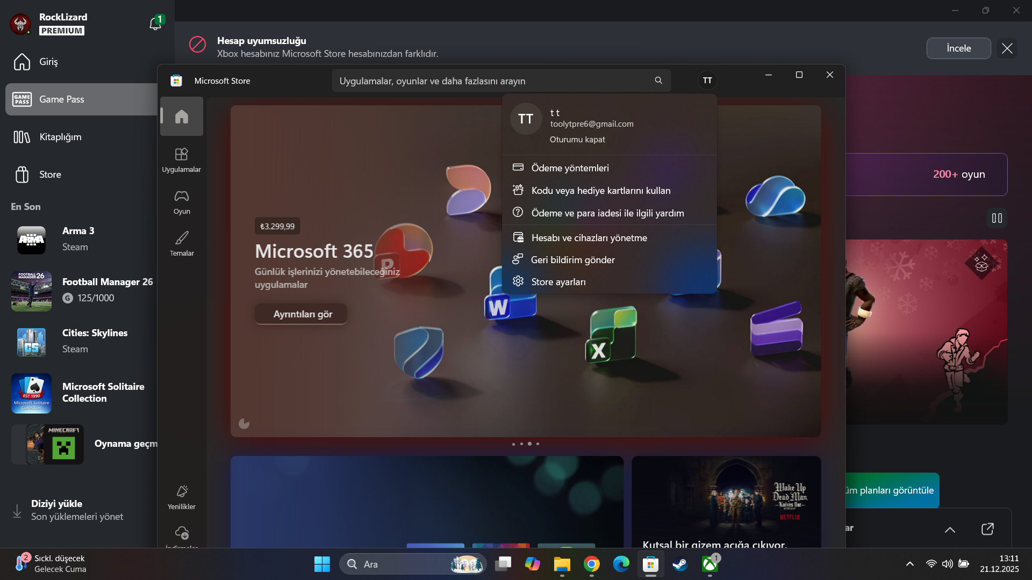Screen dimensions: 1032x580
Task: Click Oturumu kapat link
Action: click(577, 140)
